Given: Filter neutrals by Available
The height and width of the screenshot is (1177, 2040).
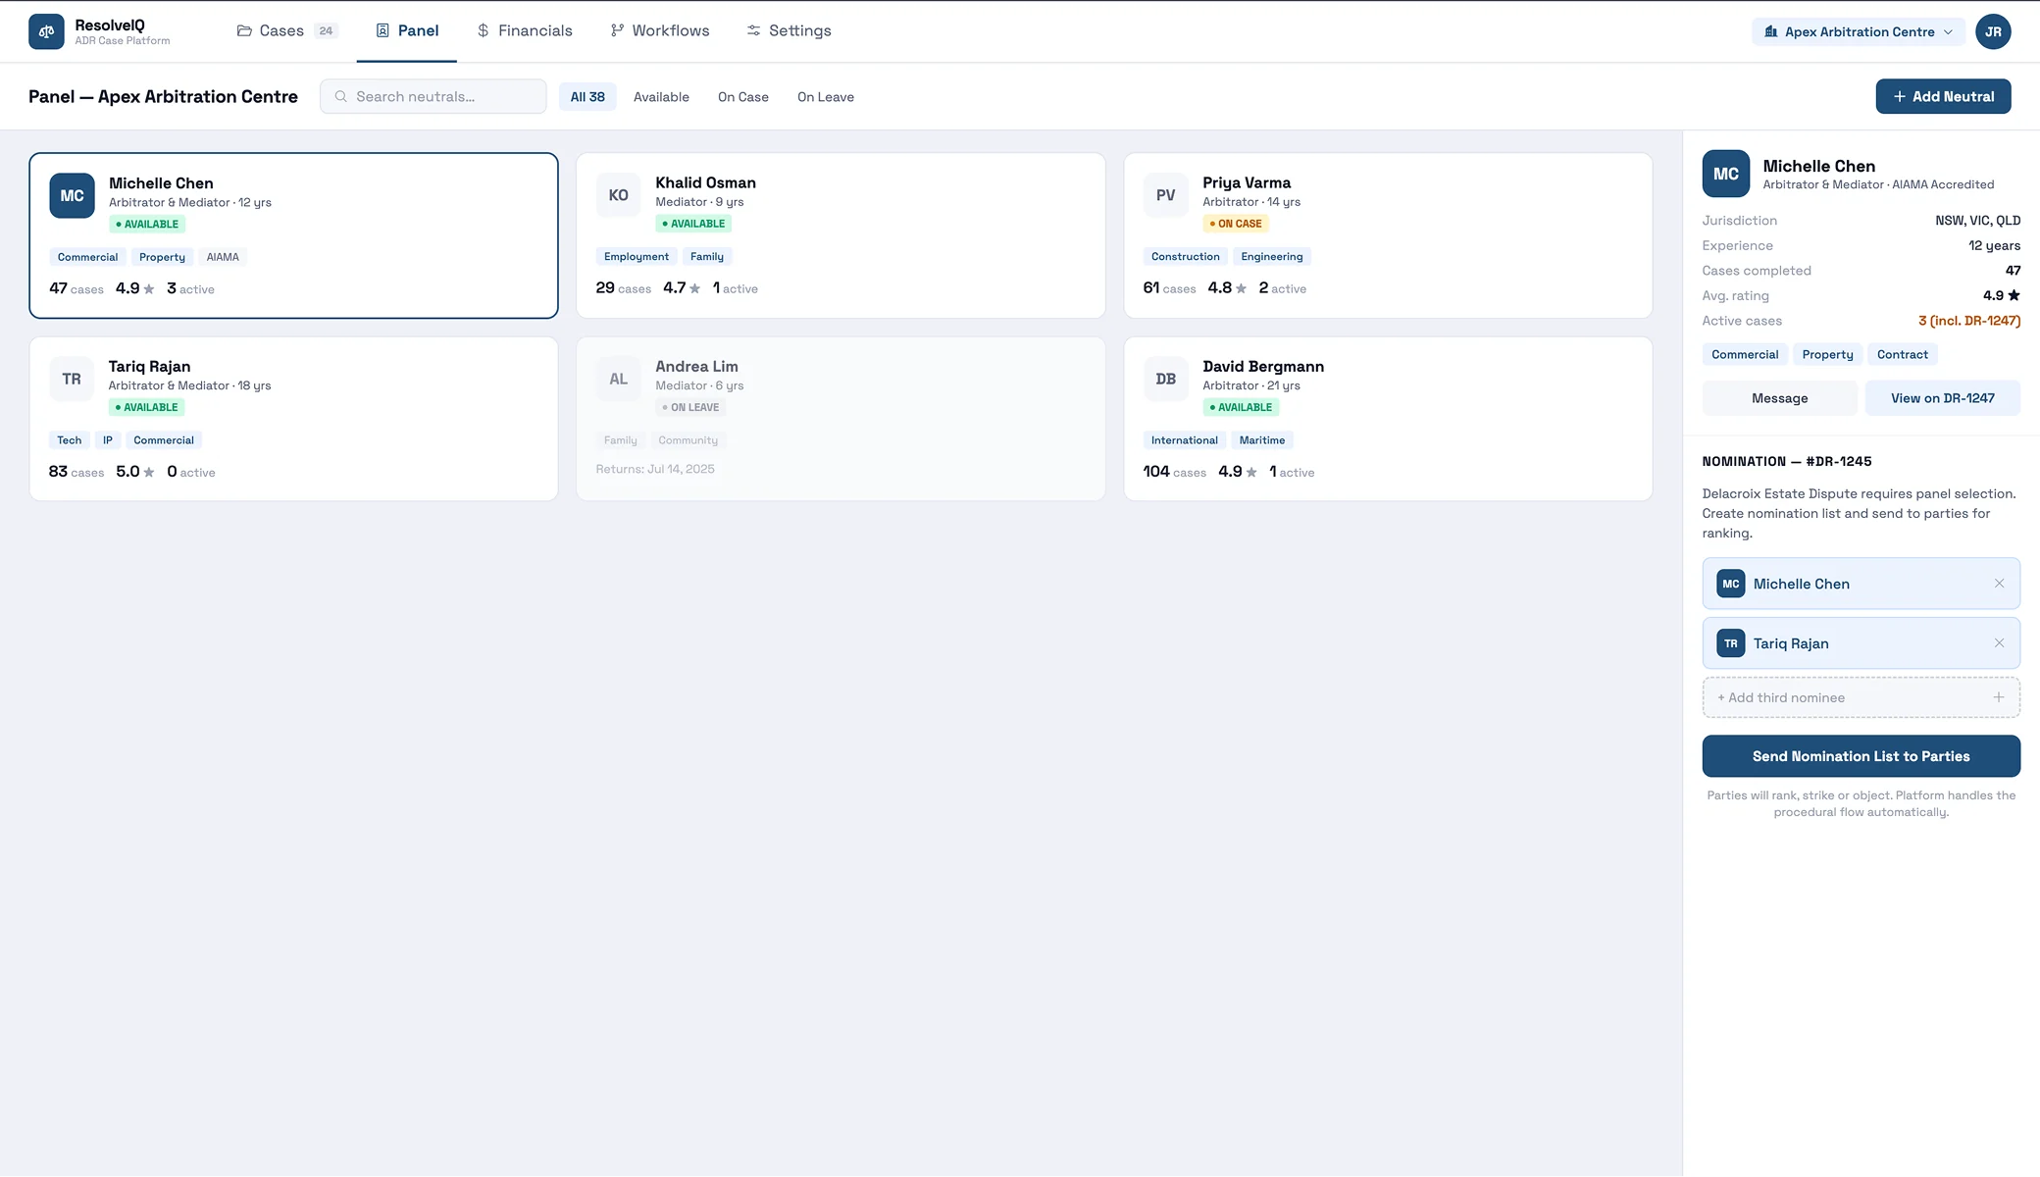Looking at the screenshot, I should 661,96.
